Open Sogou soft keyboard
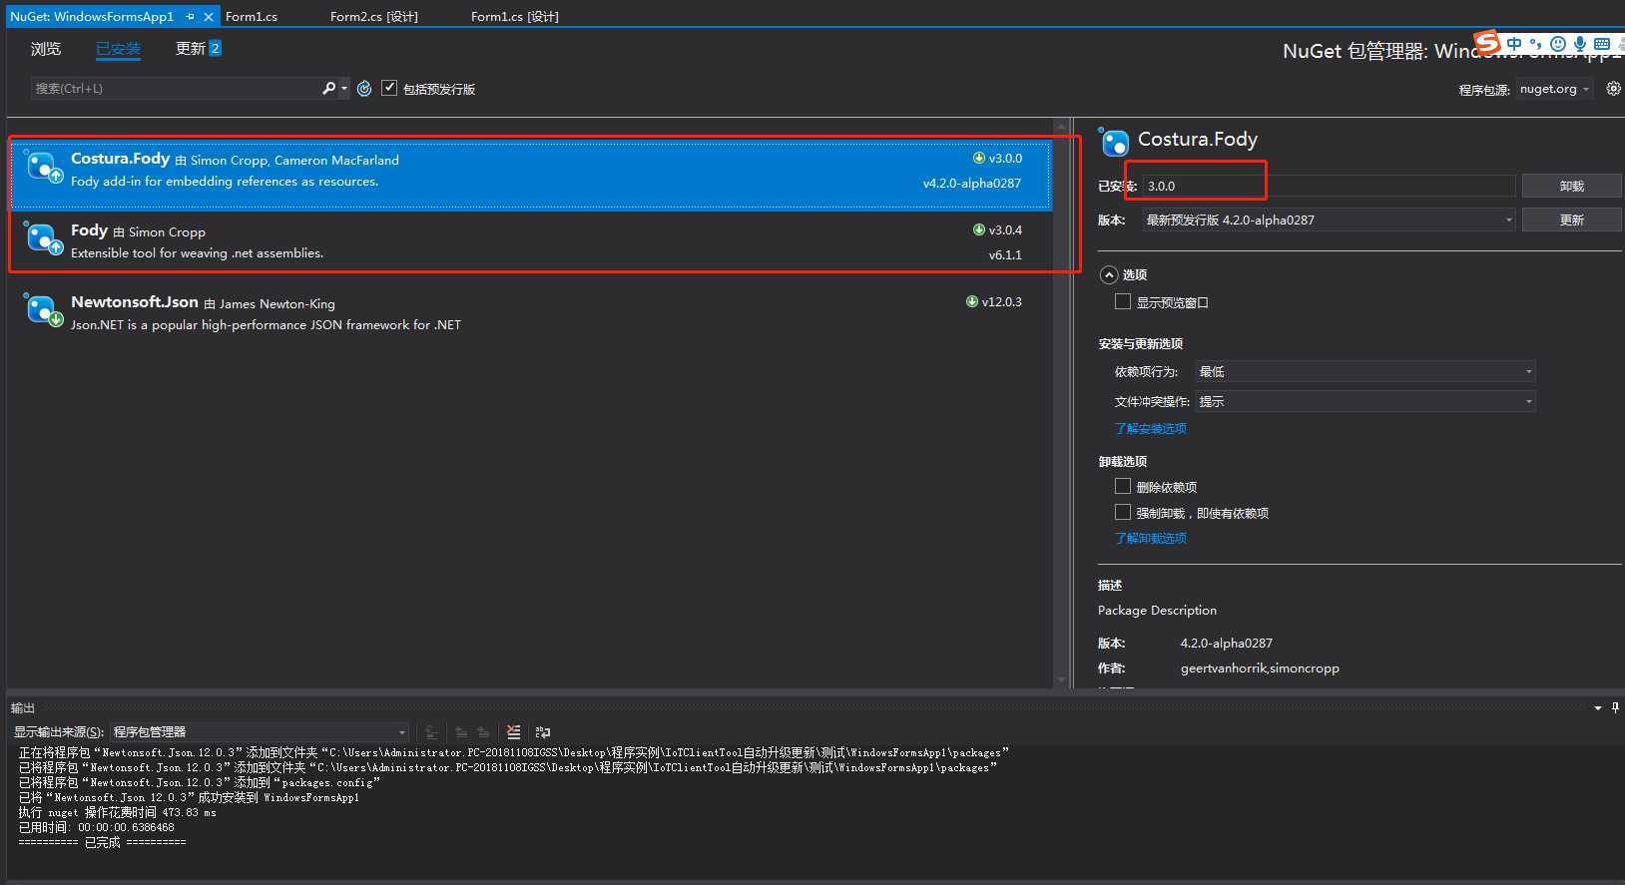 click(x=1602, y=44)
